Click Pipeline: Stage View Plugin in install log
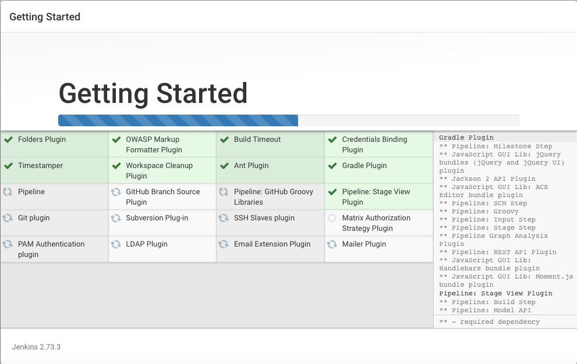The image size is (577, 364). [x=495, y=294]
